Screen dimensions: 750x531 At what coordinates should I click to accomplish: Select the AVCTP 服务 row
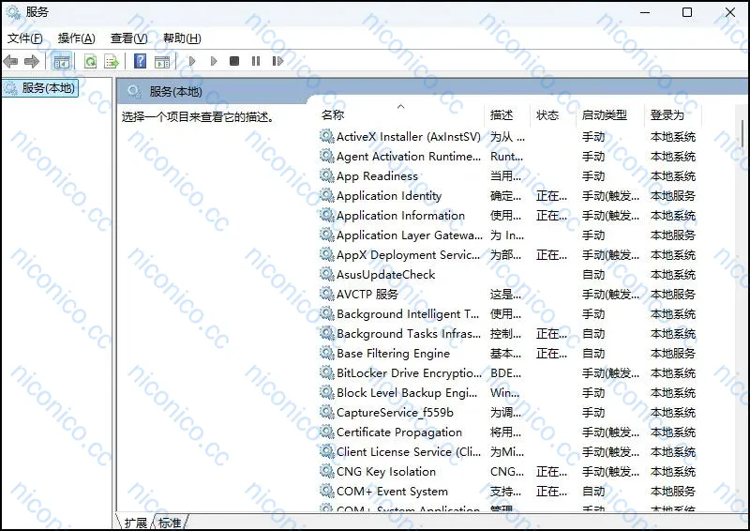tap(508, 294)
